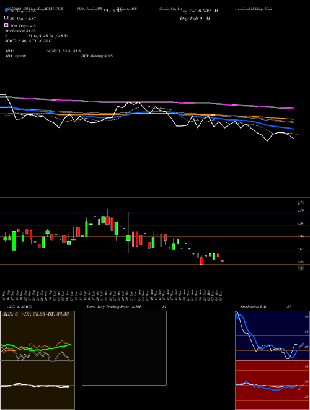
Task: Click the 'Intra Day Trading Price & MR SI' title
Action: click(x=126, y=307)
